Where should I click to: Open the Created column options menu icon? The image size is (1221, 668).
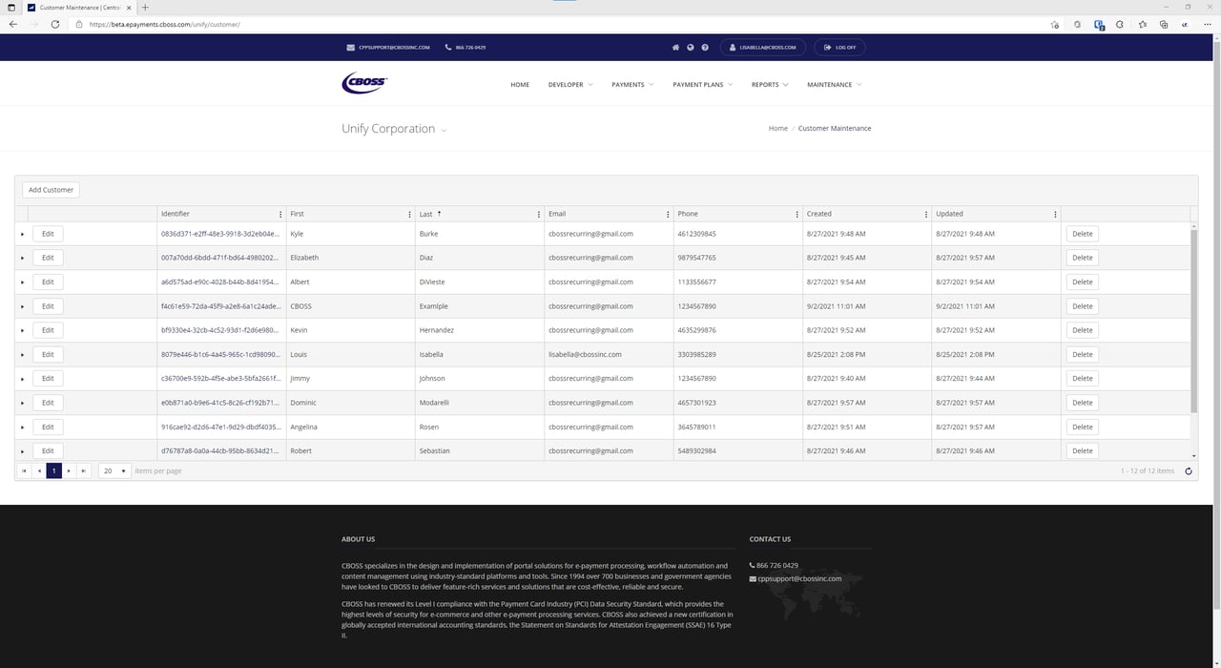click(926, 214)
